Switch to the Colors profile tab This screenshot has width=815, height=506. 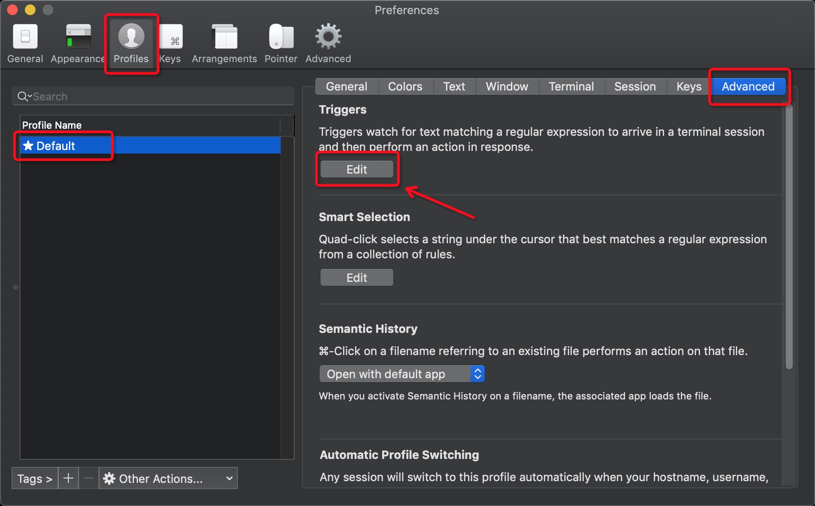coord(405,87)
